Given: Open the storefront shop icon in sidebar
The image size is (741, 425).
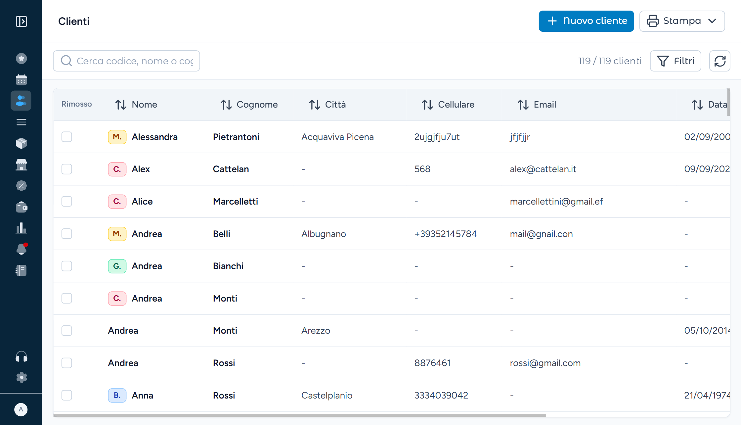Looking at the screenshot, I should 21,165.
